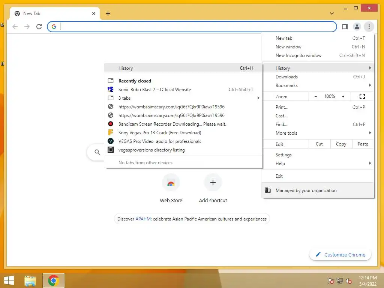
Task: Reload the page with refresh icon
Action: [x=39, y=27]
